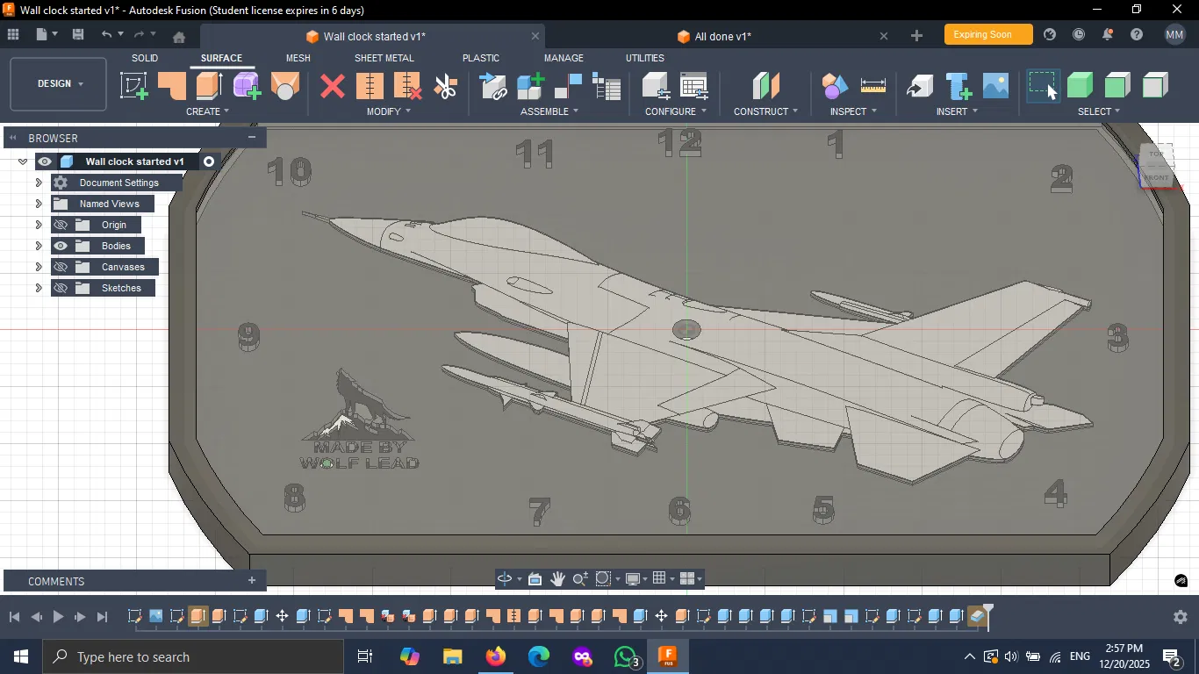Screen dimensions: 1199x674
Task: Select the Trim scissors tool
Action: (446, 86)
